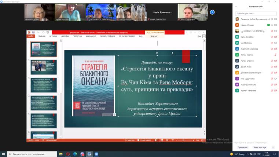The width and height of the screenshot is (279, 157).
Task: Select participant Katya Korobko in list
Action: (x=256, y=37)
